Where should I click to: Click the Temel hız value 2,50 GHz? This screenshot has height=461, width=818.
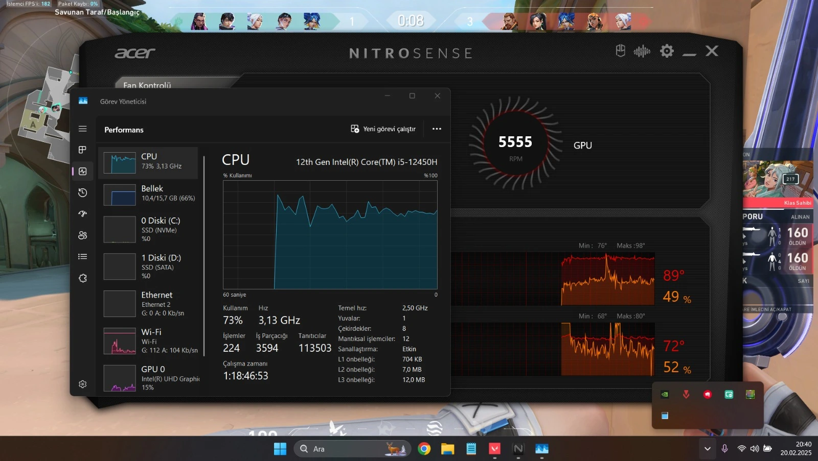pyautogui.click(x=415, y=308)
